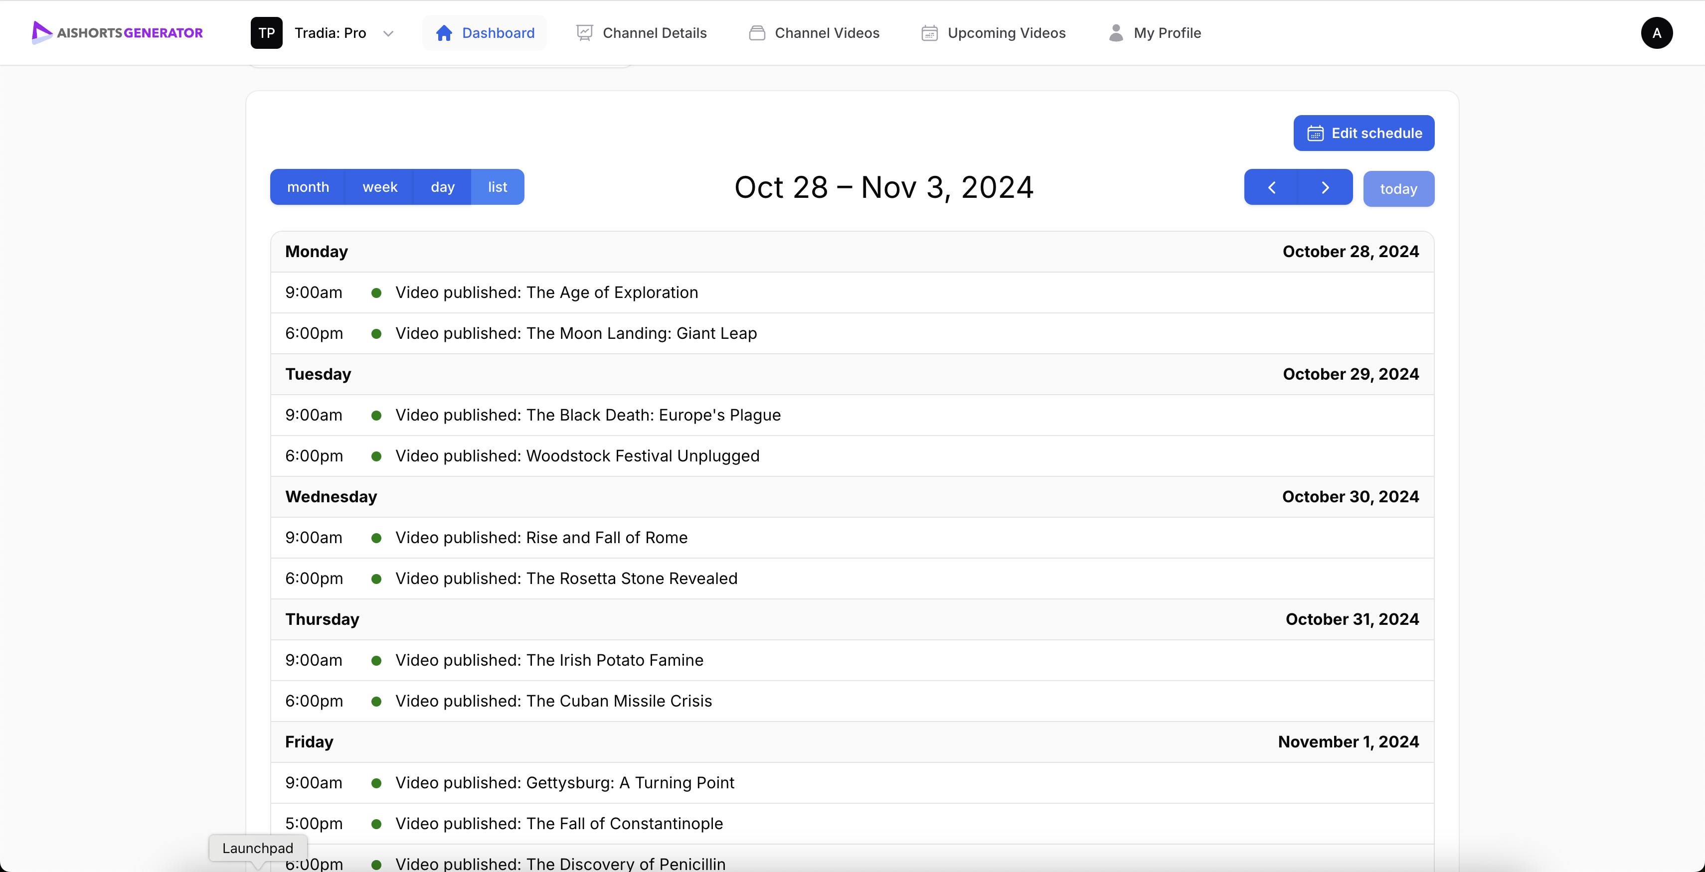This screenshot has width=1705, height=872.
Task: Click the My Profile person icon
Action: pyautogui.click(x=1116, y=33)
